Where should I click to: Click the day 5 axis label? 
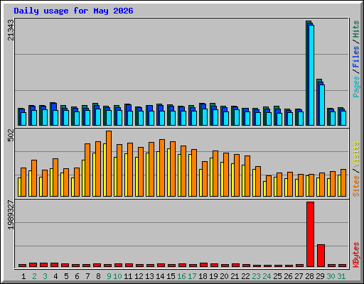[x=66, y=276]
